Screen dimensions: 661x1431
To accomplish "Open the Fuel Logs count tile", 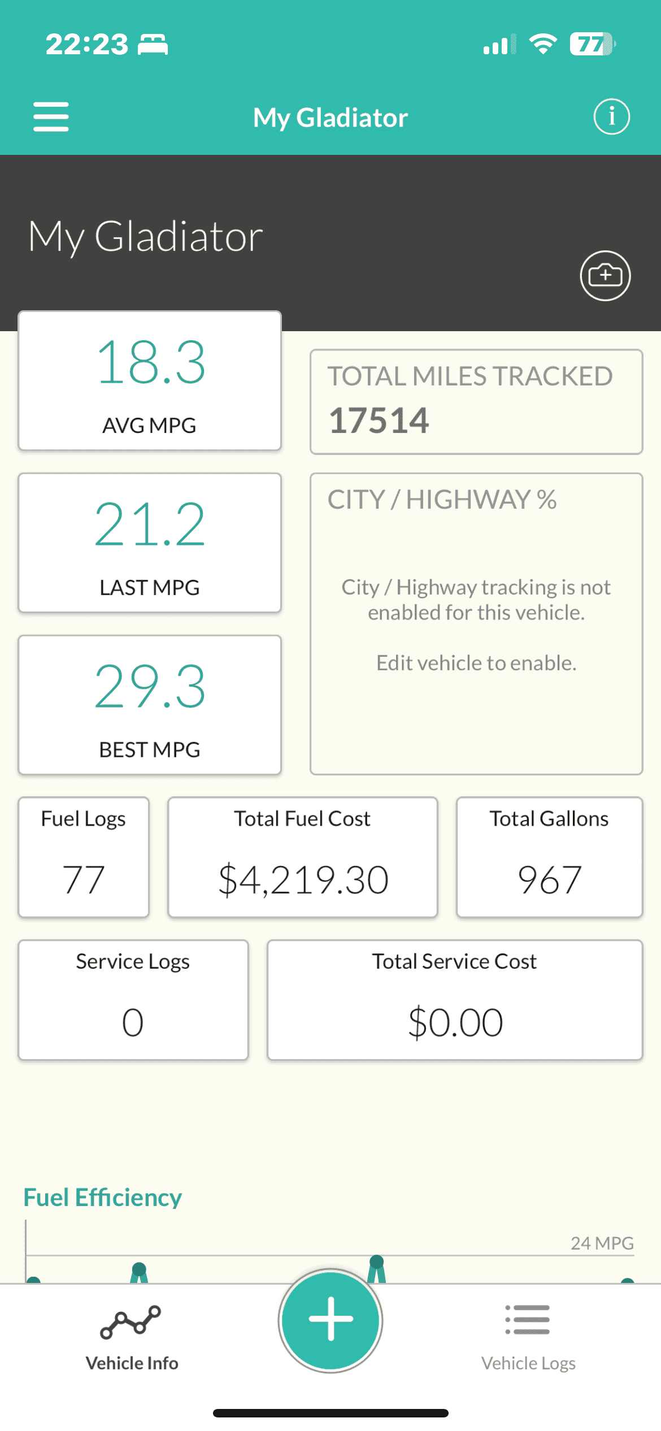I will (x=84, y=857).
